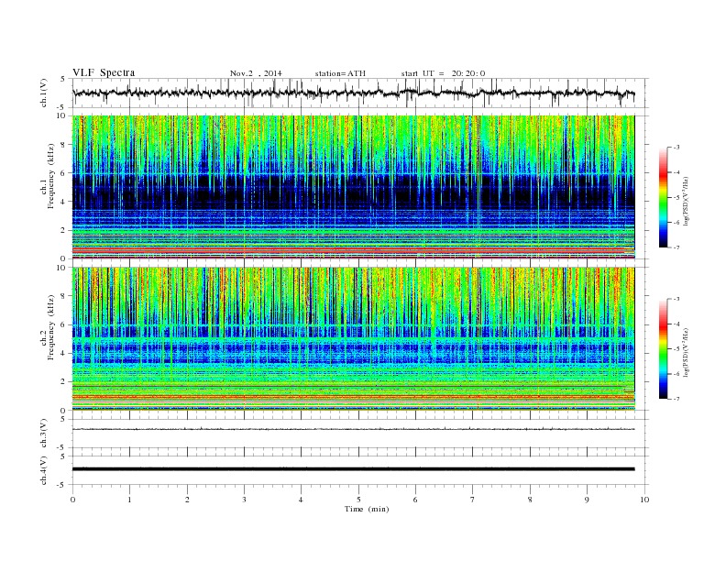Click the thick ch.4 signal band
726x561 pixels.
(353, 469)
